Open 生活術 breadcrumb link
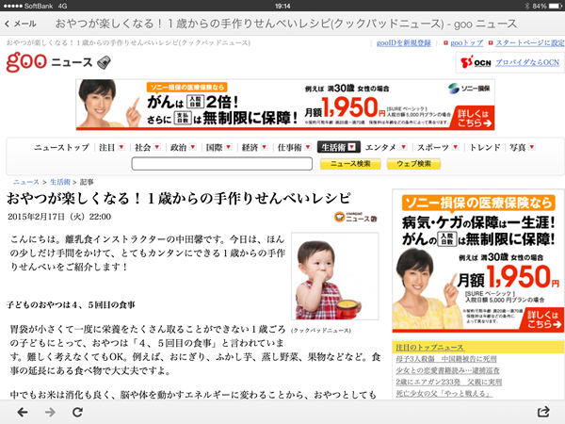The height and width of the screenshot is (424, 565). (60, 182)
